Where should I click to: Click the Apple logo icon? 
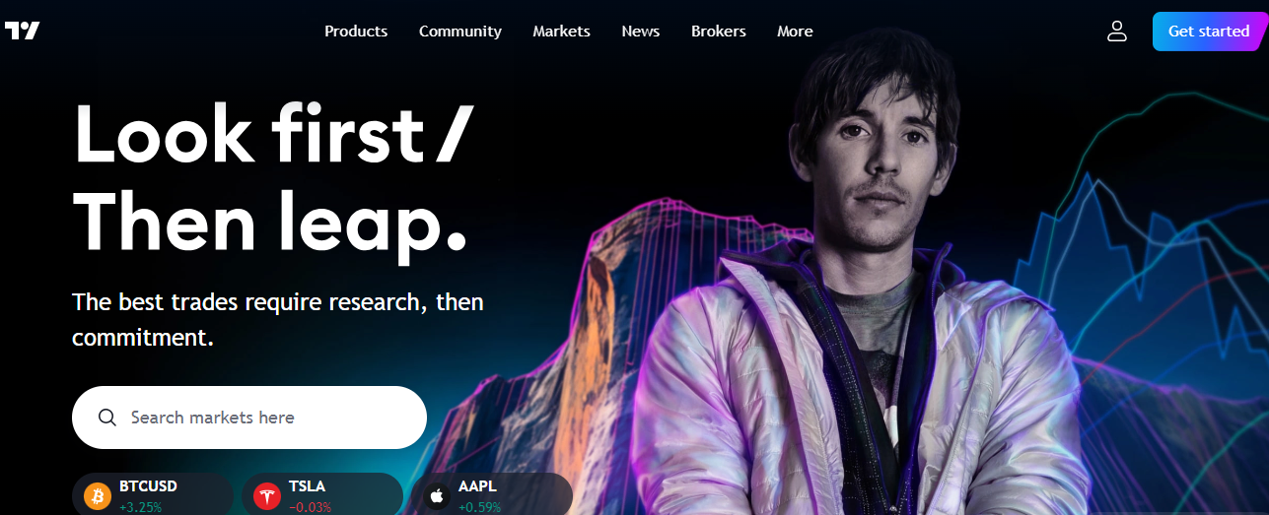tap(437, 495)
